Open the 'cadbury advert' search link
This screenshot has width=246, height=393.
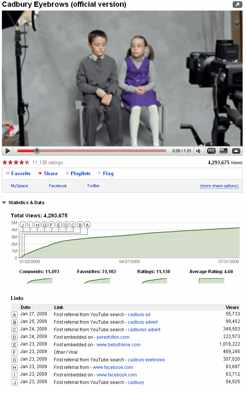143,322
